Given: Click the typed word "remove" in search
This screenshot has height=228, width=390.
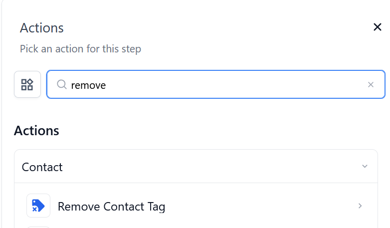Looking at the screenshot, I should [88, 85].
